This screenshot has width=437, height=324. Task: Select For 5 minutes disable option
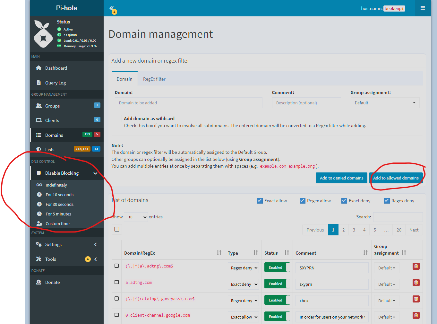click(58, 214)
